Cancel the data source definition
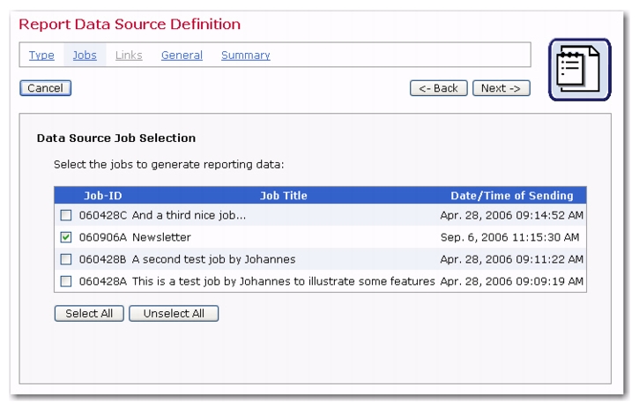The width and height of the screenshot is (639, 417). 45,88
